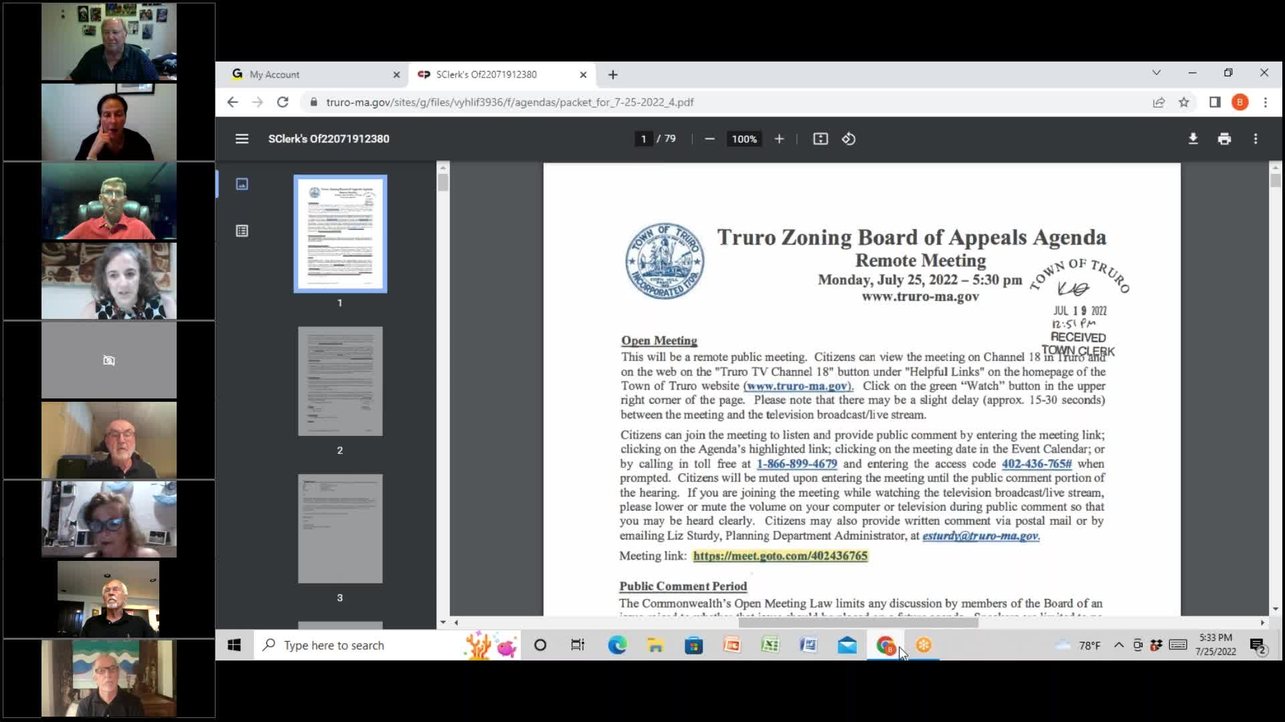Adjust the 100% zoom level control
The height and width of the screenshot is (722, 1285).
tap(744, 139)
